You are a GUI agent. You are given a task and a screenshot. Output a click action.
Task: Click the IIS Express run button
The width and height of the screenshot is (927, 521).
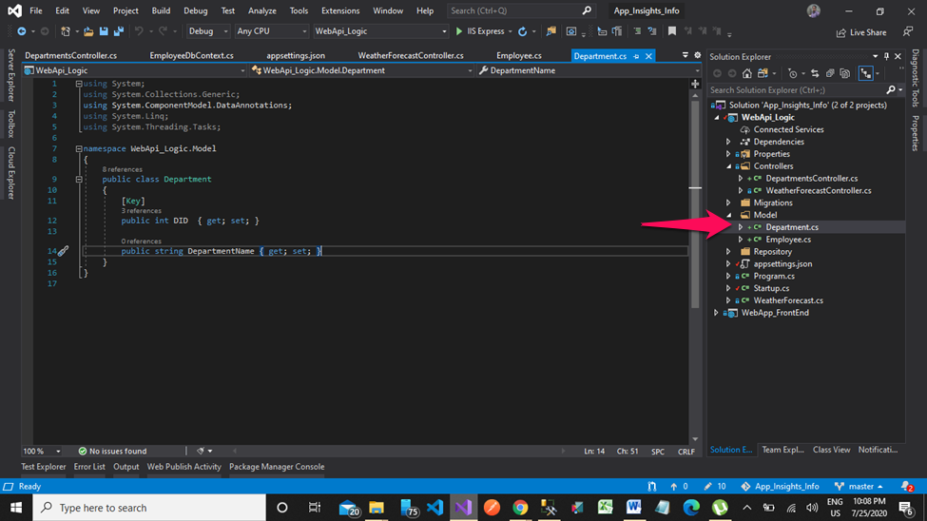coord(480,31)
